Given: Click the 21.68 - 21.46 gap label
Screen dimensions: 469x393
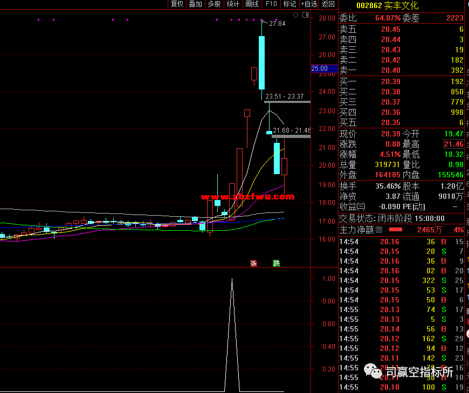Looking at the screenshot, I should pyautogui.click(x=292, y=130).
